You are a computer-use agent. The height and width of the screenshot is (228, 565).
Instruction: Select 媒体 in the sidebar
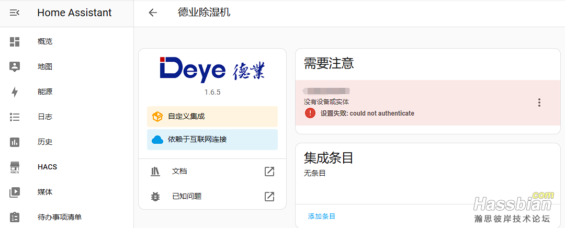tap(66, 192)
